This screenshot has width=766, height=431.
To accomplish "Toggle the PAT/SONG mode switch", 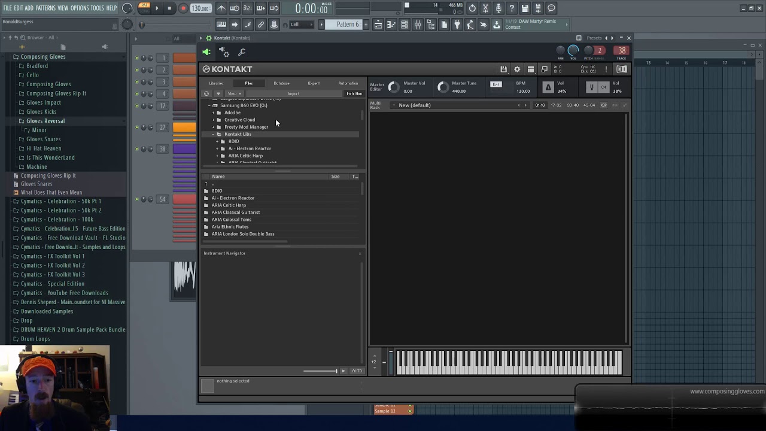I will 144,8.
